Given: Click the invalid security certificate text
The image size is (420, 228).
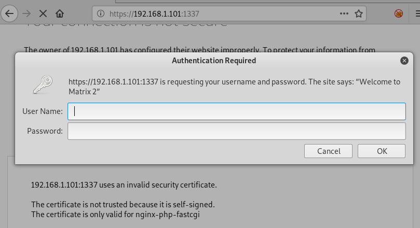Looking at the screenshot, I should [124, 184].
